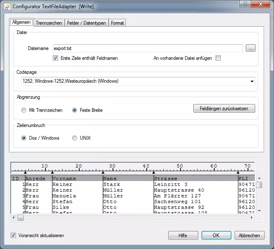Viewport: 274px width, 249px height.
Task: Switch to the Trennzeichen tab
Action: tap(49, 23)
